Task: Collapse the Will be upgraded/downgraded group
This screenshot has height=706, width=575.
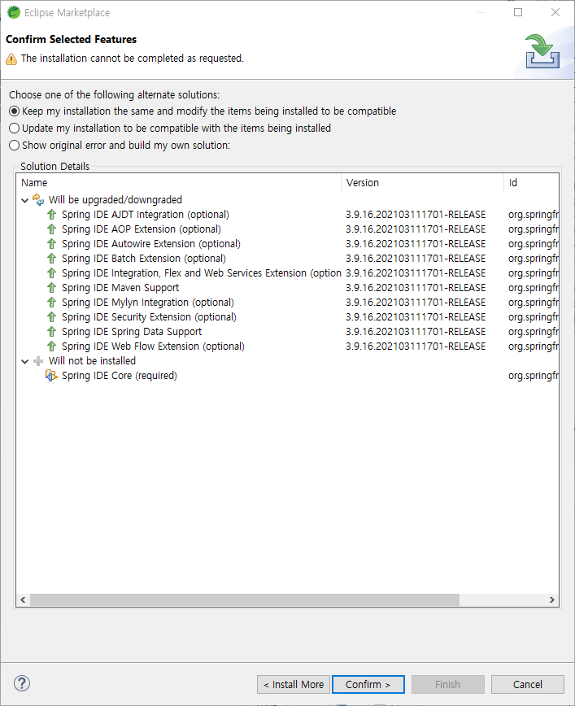Action: (x=25, y=200)
